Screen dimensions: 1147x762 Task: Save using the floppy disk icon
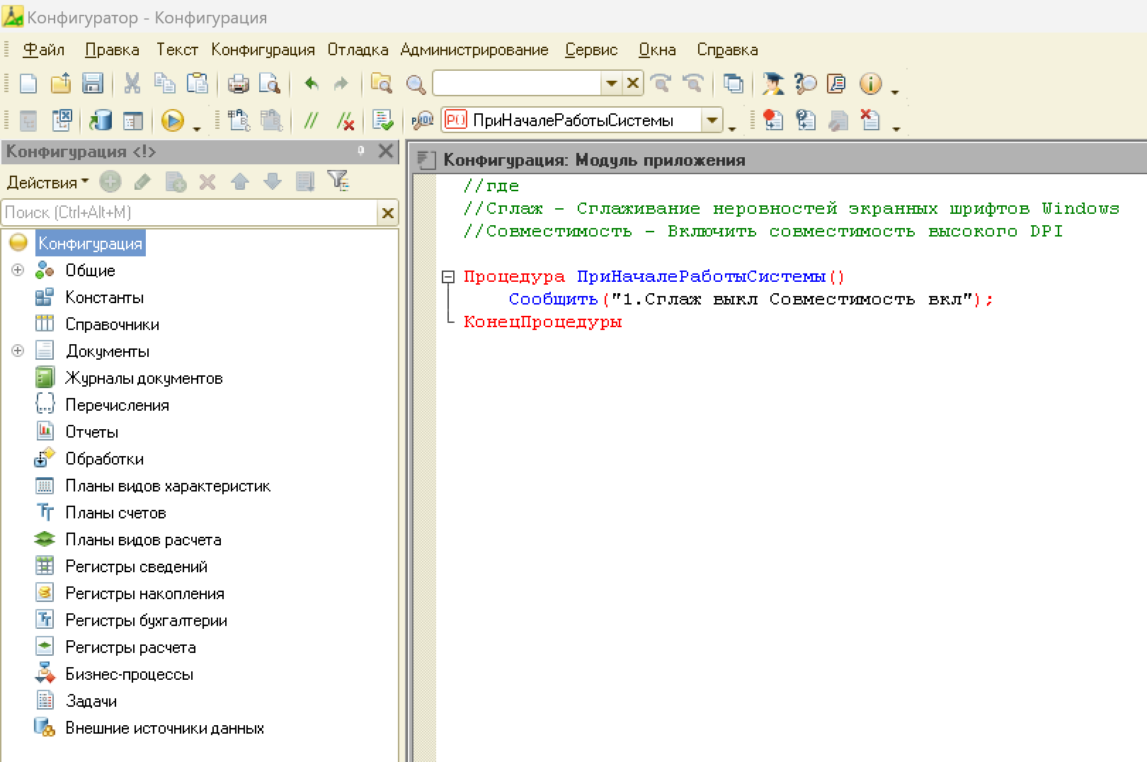(x=93, y=84)
